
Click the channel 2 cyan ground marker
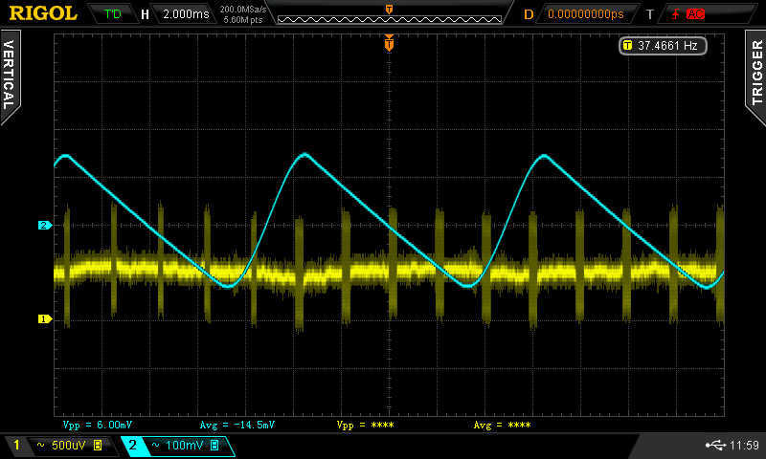coord(44,225)
